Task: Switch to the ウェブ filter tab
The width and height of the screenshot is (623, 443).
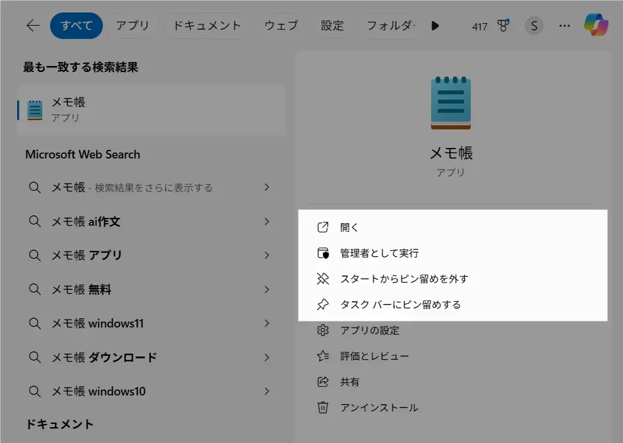Action: coord(282,26)
